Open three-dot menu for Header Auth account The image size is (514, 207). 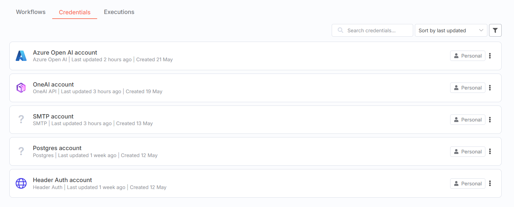pos(490,183)
